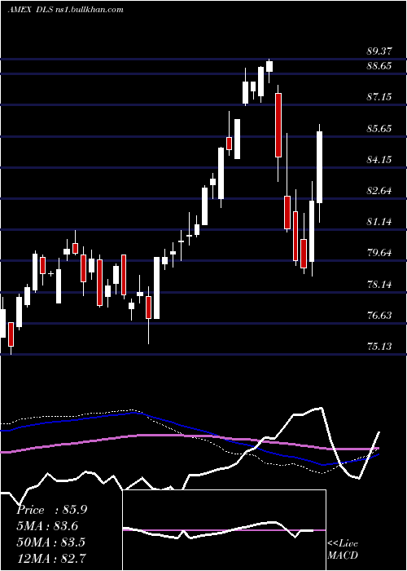Viewport: 407px width, 571px height.
Task: Select the 88.65 price level label
Action: tap(379, 66)
